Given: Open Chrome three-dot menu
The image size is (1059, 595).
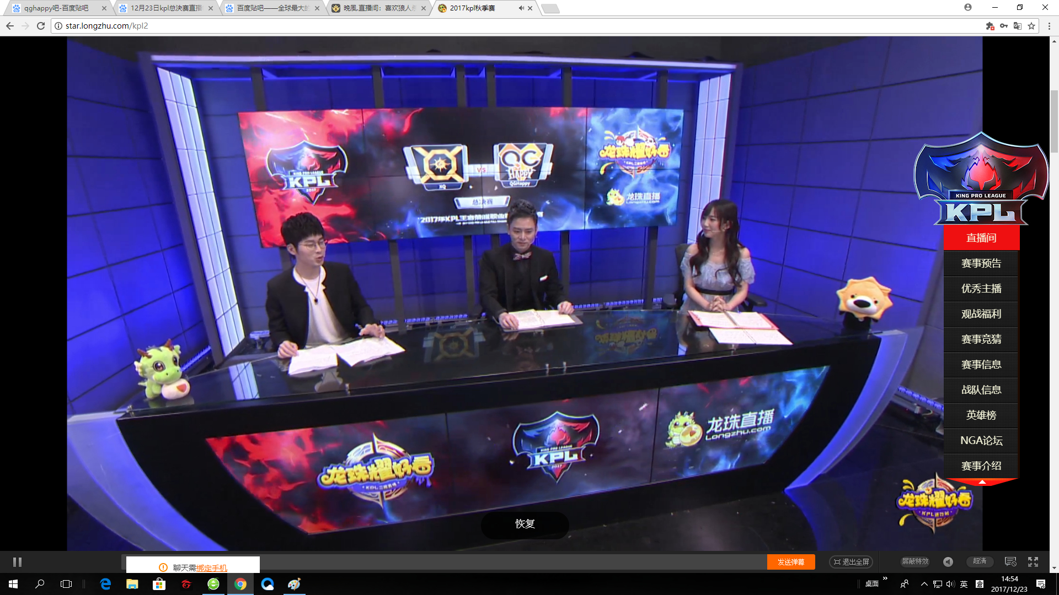Looking at the screenshot, I should point(1049,26).
